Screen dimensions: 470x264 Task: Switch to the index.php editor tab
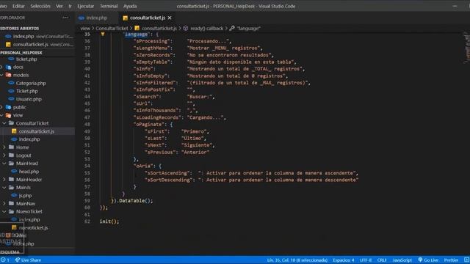[x=96, y=18]
